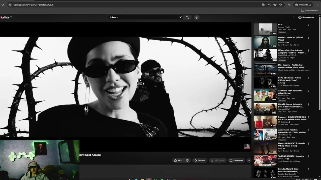Open options for MANAL - KALIMAT video
The width and height of the screenshot is (321, 180).
(x=309, y=38)
